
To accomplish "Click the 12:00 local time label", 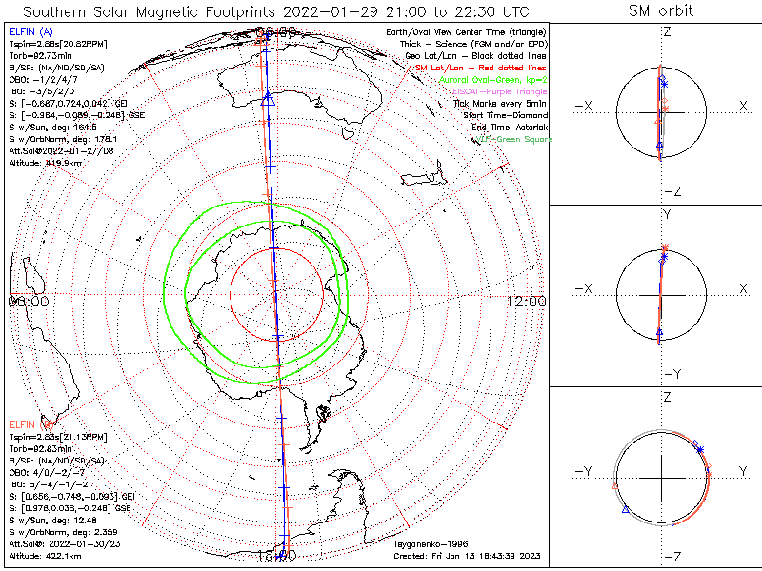I will [526, 301].
